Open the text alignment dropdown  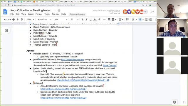121,19
